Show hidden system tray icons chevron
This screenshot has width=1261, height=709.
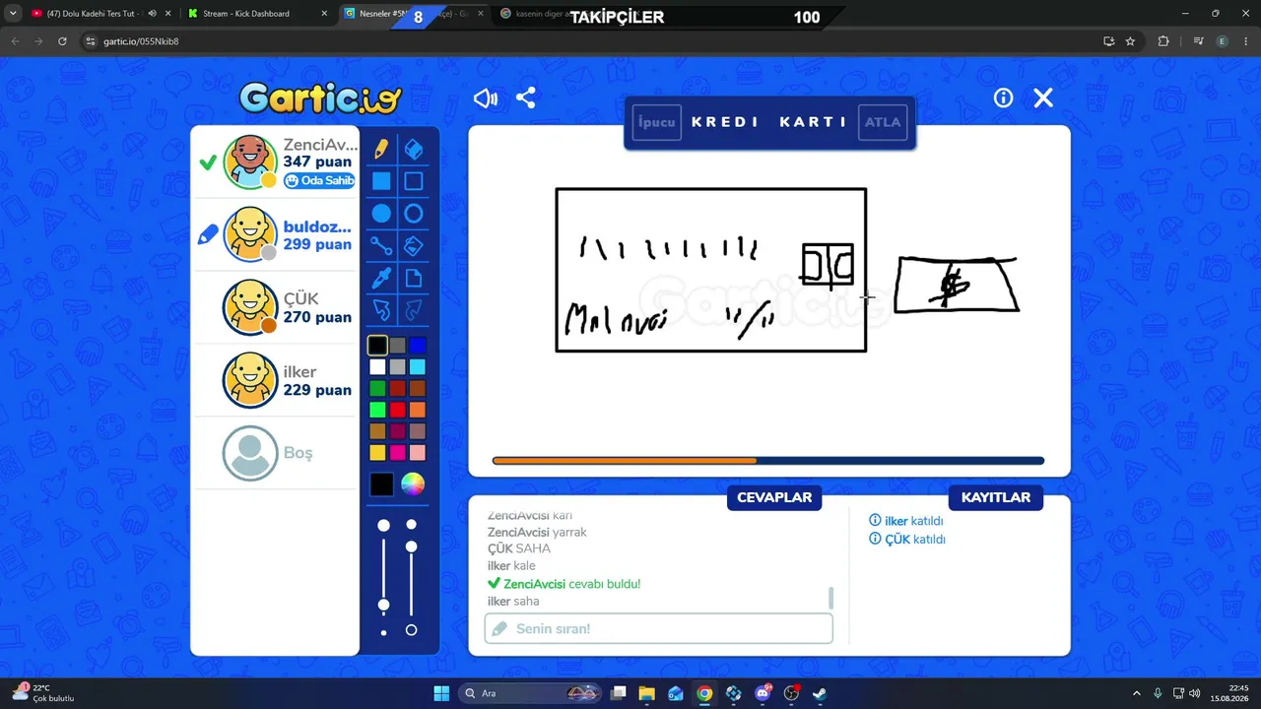tap(1136, 693)
